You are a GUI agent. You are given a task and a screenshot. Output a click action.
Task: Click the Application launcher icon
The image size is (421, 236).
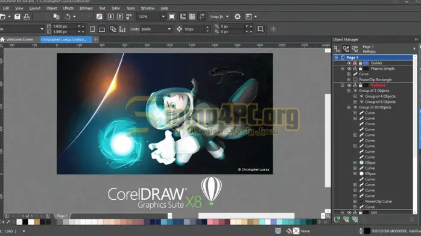pyautogui.click(x=249, y=17)
